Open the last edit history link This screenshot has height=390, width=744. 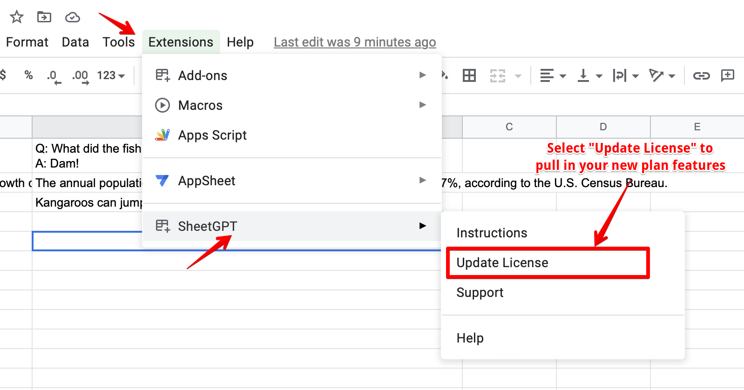coord(355,42)
